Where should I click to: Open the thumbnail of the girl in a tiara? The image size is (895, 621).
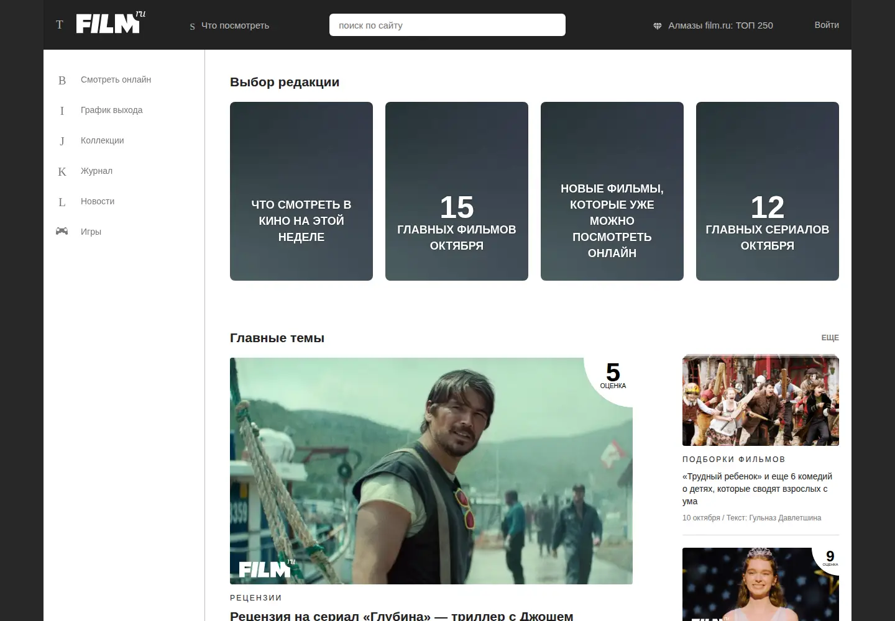pyautogui.click(x=761, y=584)
